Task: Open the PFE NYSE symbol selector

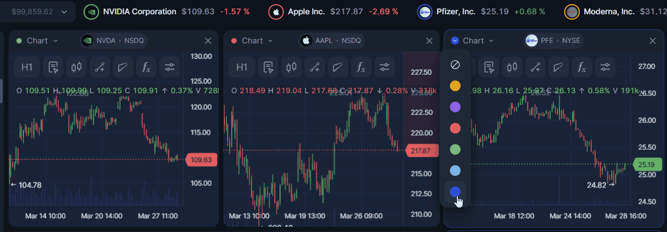Action: (553, 40)
